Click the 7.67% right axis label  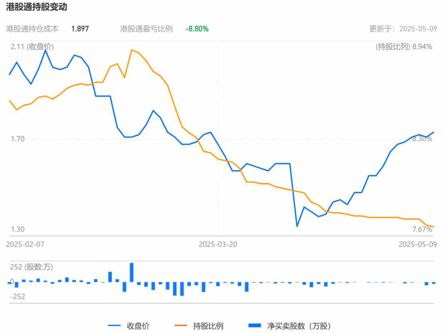tap(422, 229)
